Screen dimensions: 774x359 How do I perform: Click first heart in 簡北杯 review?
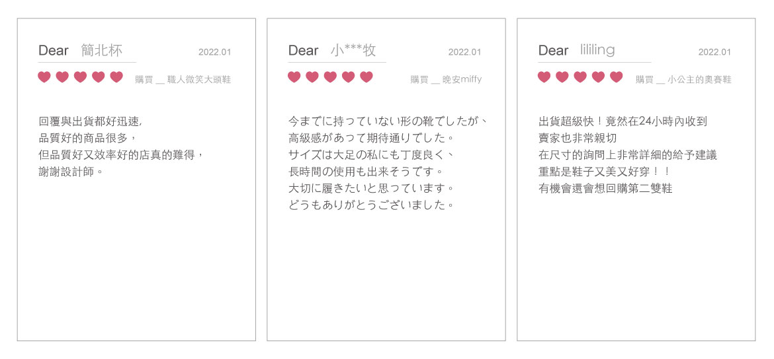point(44,77)
